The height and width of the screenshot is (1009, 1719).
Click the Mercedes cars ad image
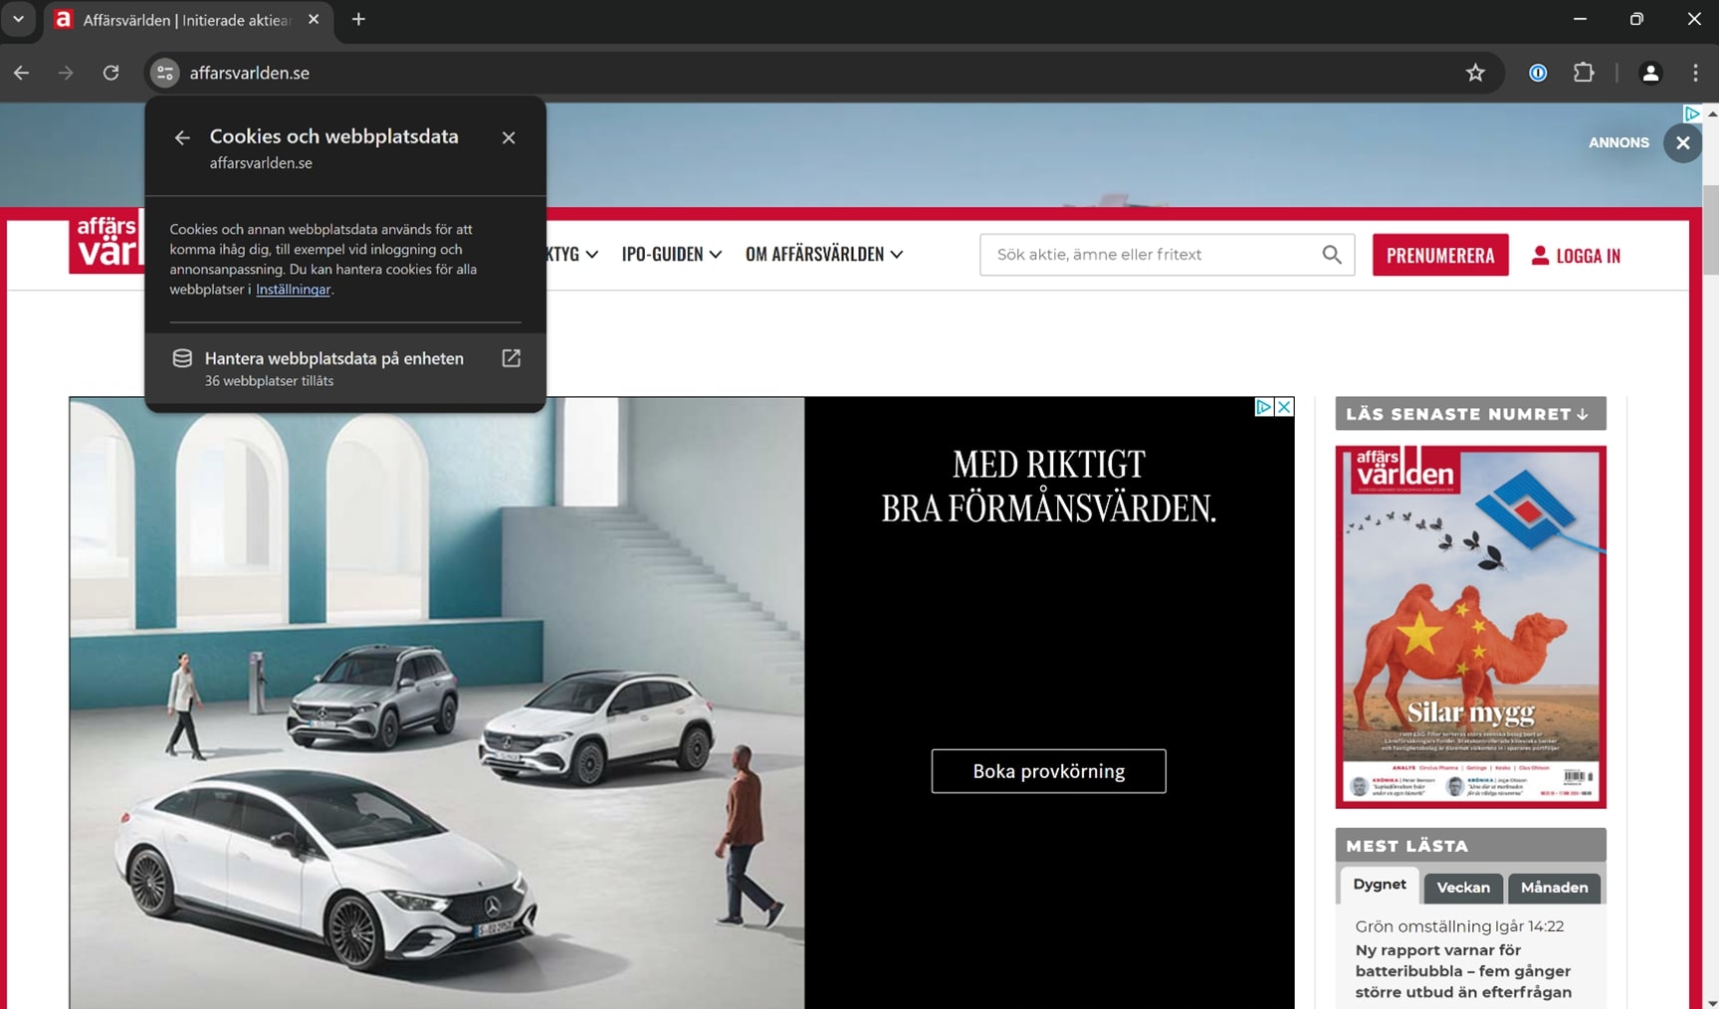click(x=437, y=703)
